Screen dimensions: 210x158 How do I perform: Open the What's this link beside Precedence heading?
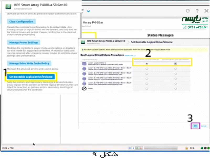click(x=130, y=55)
